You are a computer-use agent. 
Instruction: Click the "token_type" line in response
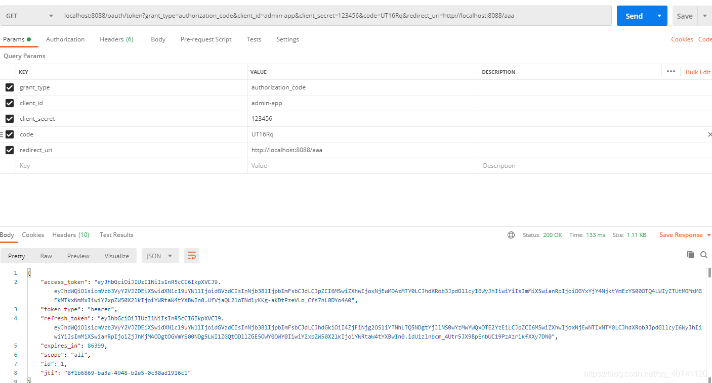79,309
